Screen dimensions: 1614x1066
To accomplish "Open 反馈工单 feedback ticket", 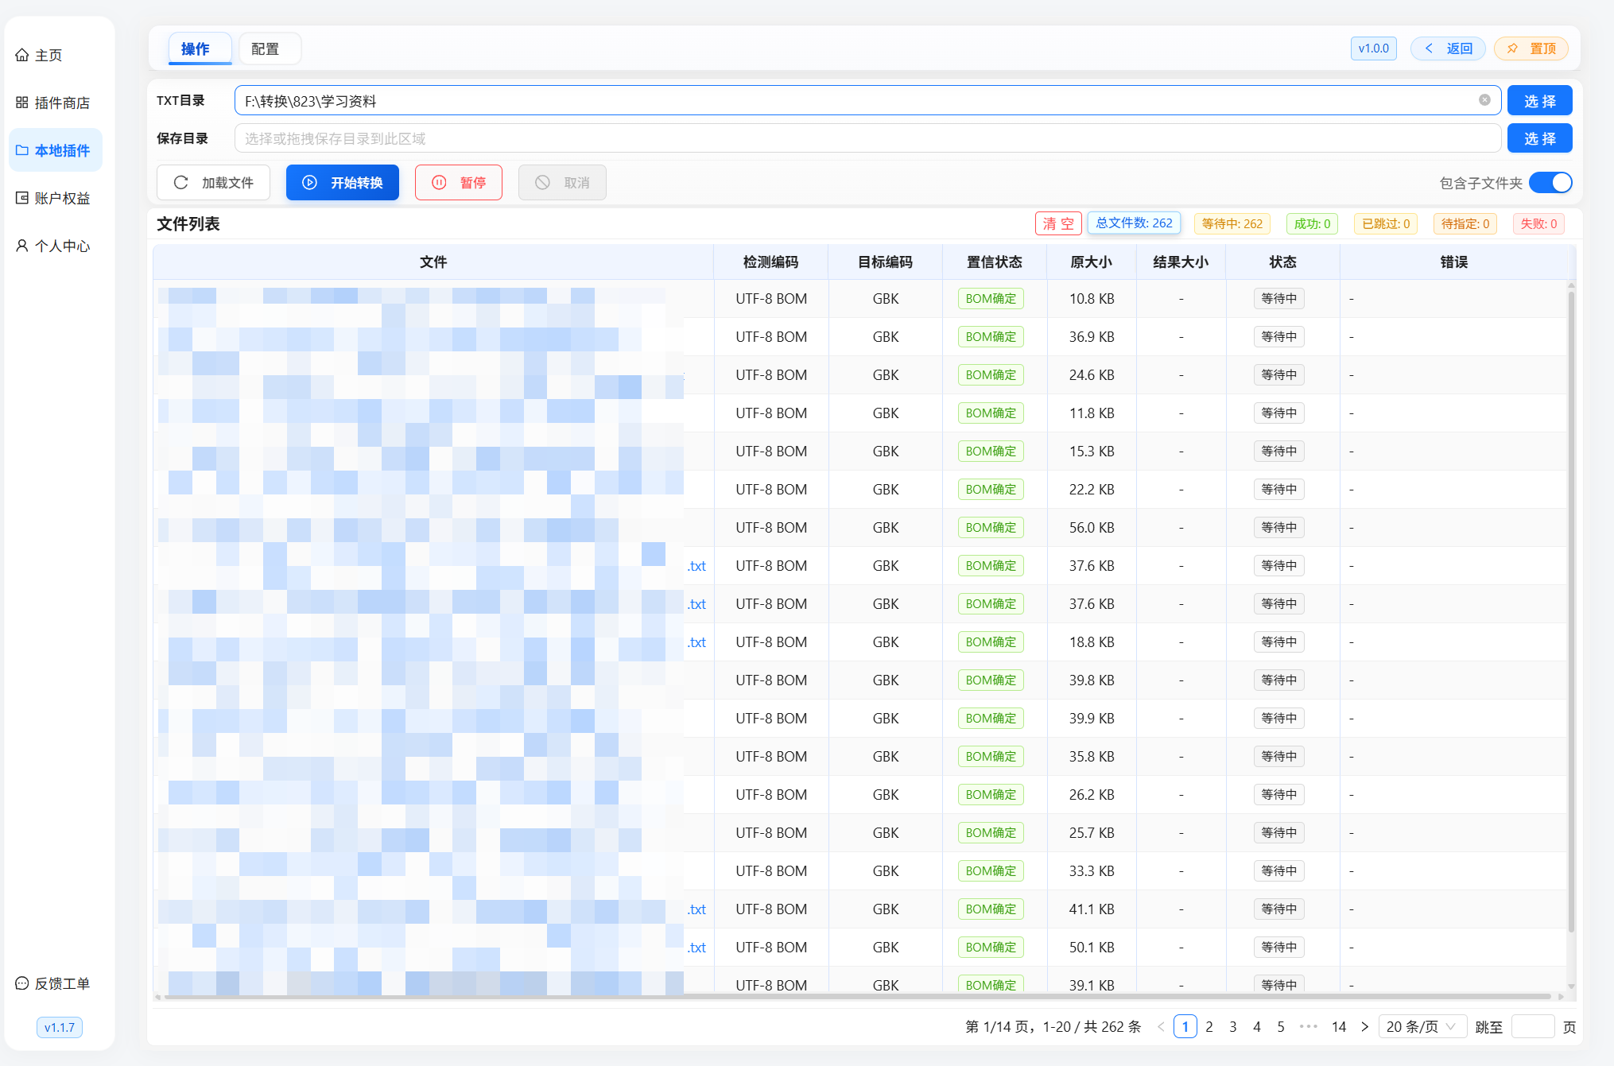I will [x=52, y=983].
